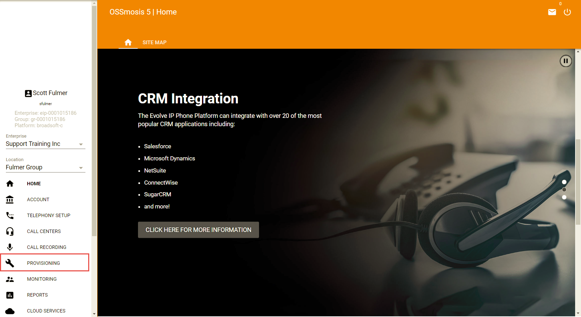Pause the banner slideshow
Image resolution: width=581 pixels, height=317 pixels.
click(x=565, y=61)
